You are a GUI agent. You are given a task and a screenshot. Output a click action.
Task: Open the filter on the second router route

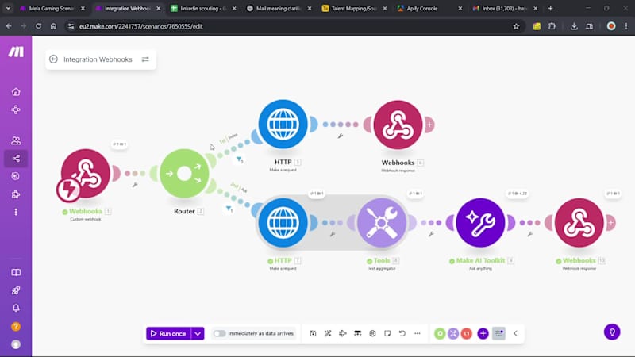(229, 209)
